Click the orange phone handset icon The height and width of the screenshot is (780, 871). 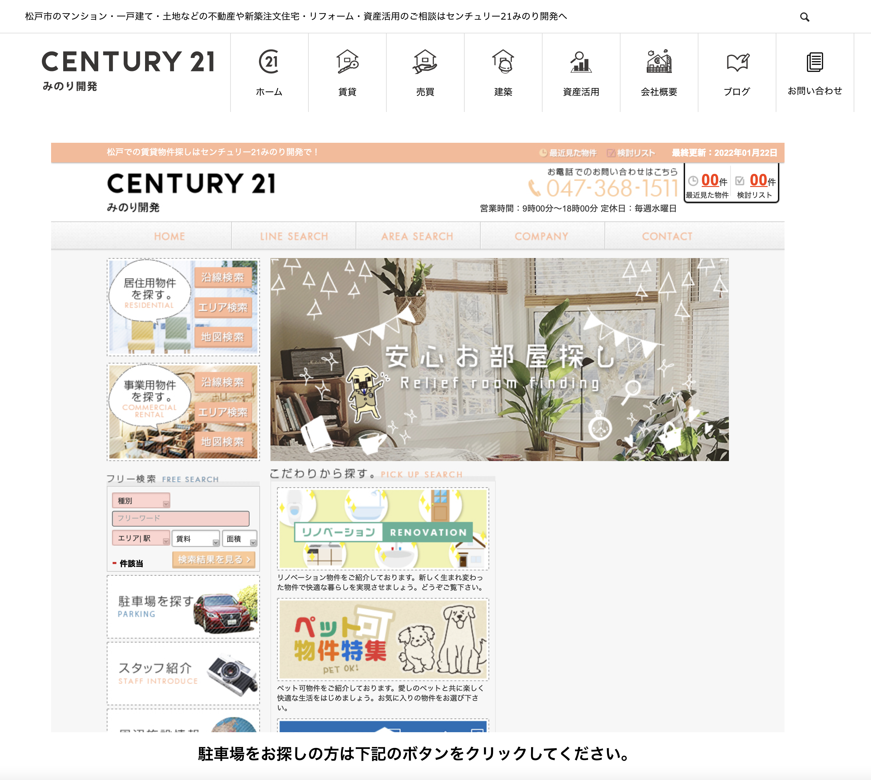click(534, 188)
